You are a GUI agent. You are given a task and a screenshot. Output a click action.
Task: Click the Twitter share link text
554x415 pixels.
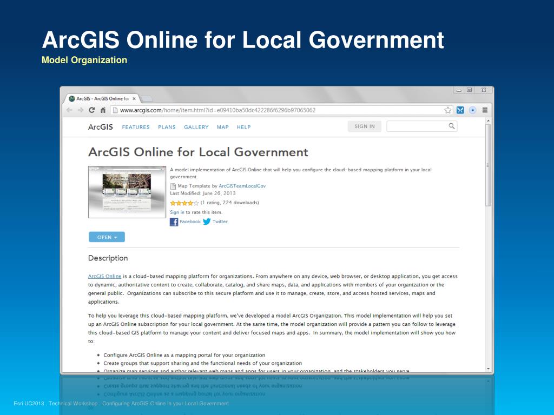(220, 222)
